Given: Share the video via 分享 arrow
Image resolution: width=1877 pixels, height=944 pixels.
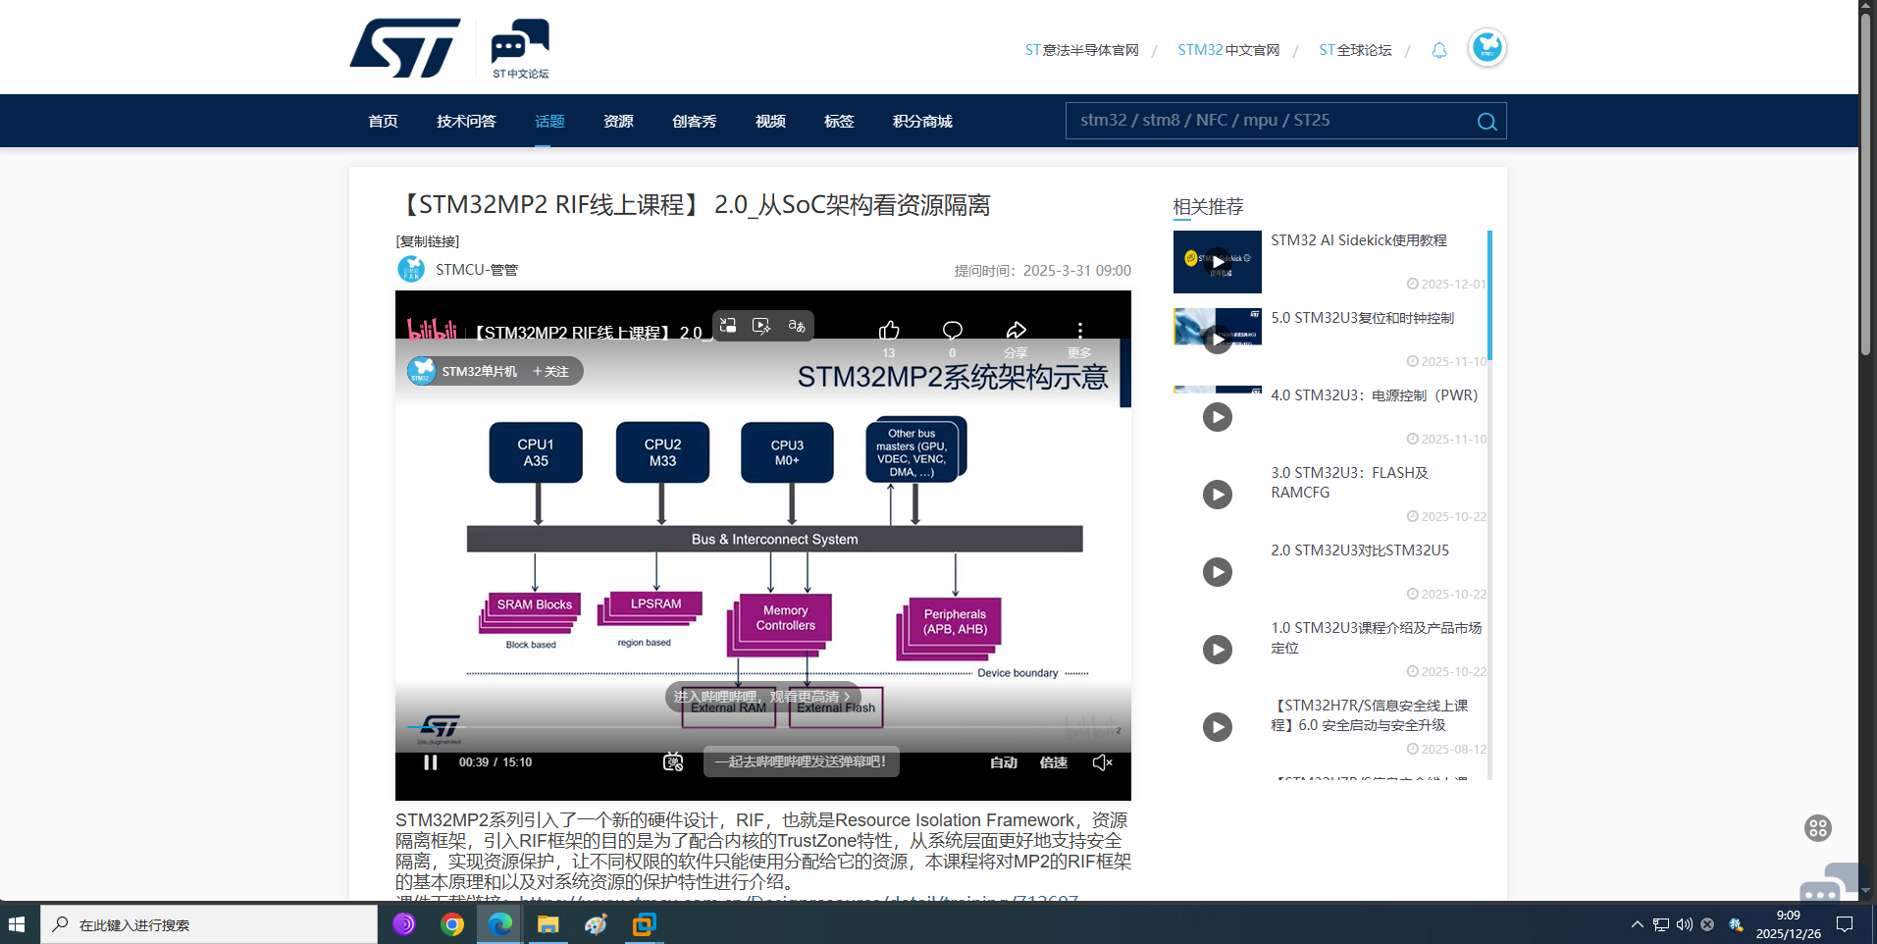Looking at the screenshot, I should pyautogui.click(x=1016, y=331).
